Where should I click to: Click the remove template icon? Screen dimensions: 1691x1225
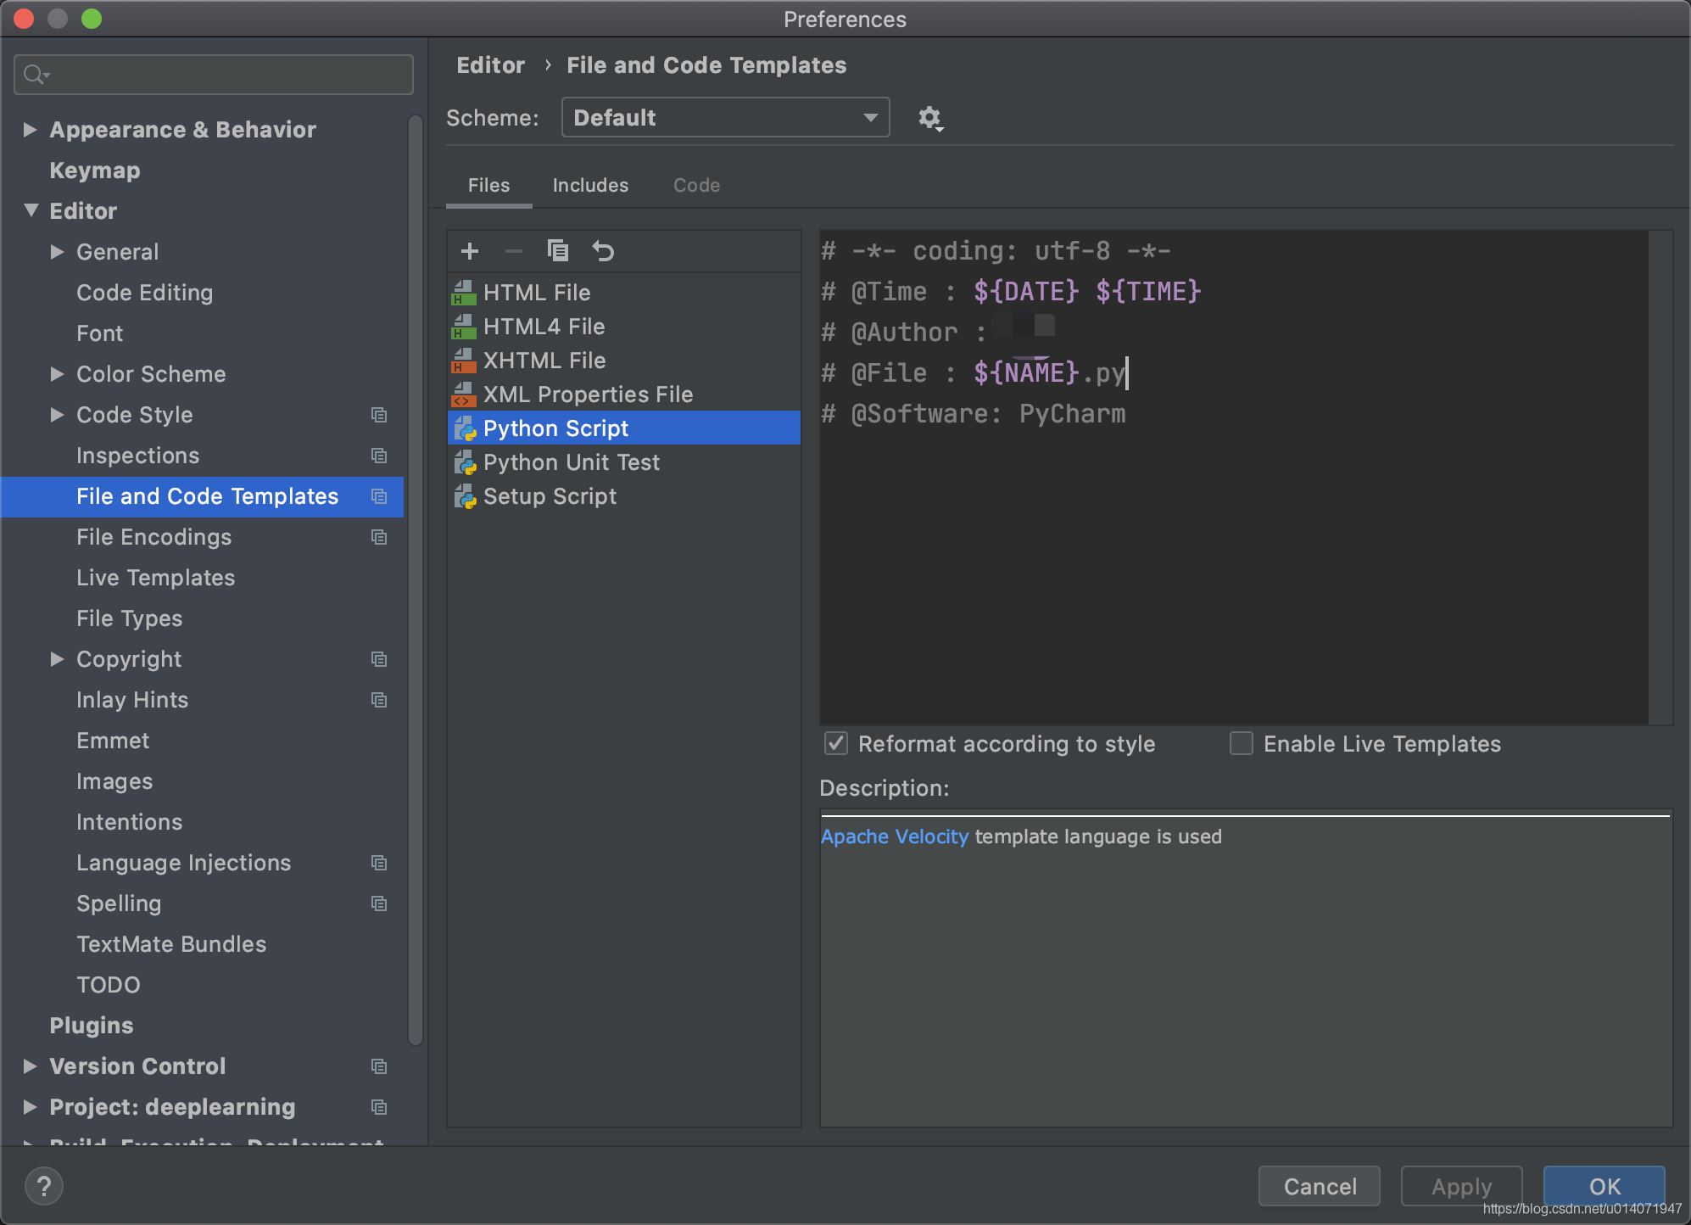(513, 249)
